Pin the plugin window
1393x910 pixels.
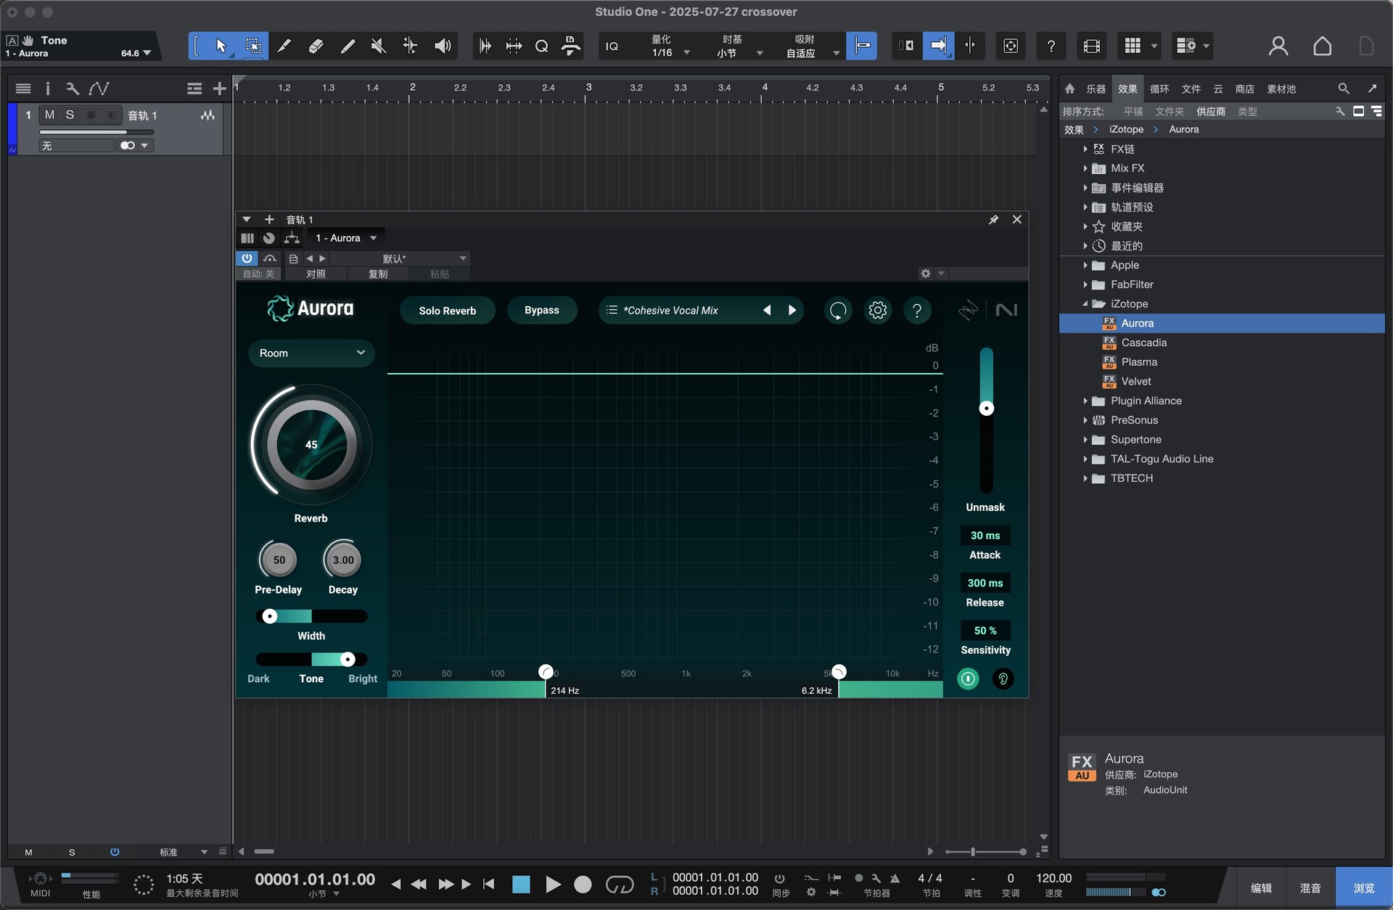[993, 220]
